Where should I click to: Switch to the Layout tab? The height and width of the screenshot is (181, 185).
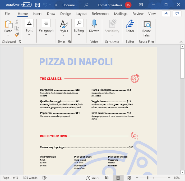pos(81,14)
